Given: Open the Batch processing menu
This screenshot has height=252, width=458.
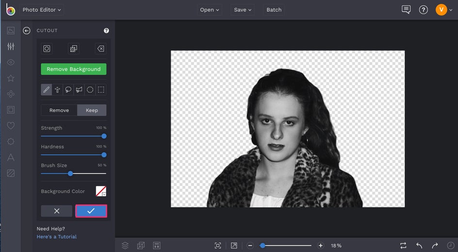Looking at the screenshot, I should (274, 10).
